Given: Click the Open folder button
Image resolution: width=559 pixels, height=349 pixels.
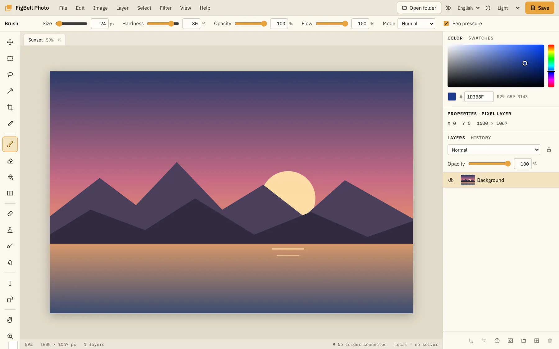Looking at the screenshot, I should tap(419, 8).
